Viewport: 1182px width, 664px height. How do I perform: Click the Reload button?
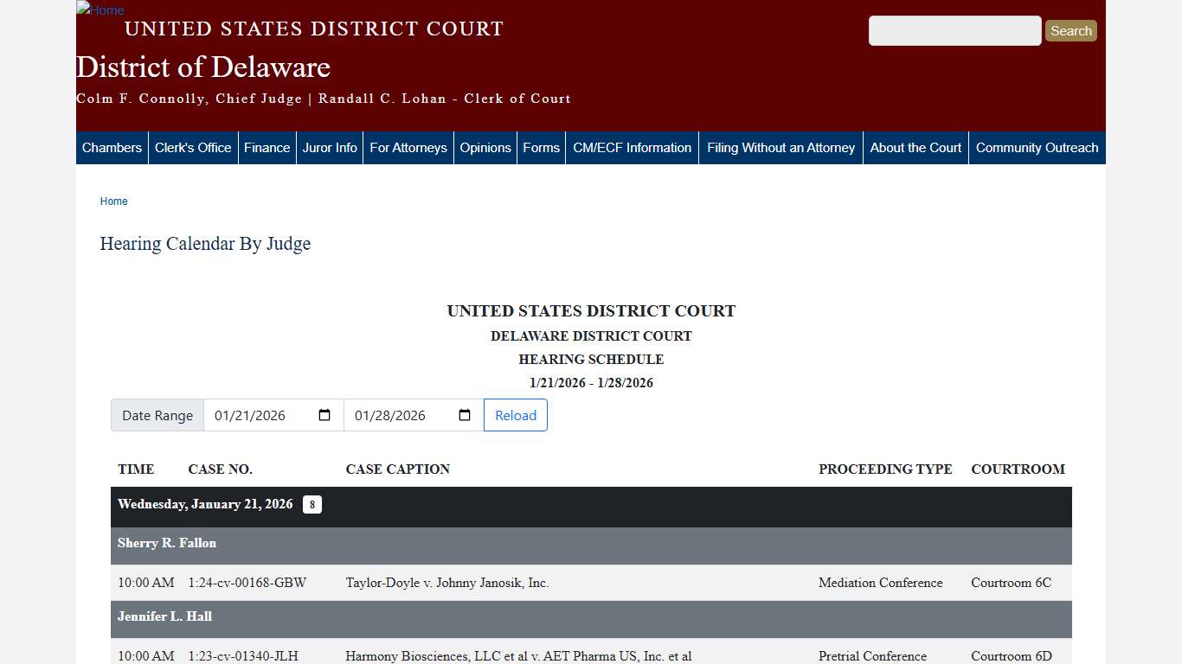pos(515,415)
